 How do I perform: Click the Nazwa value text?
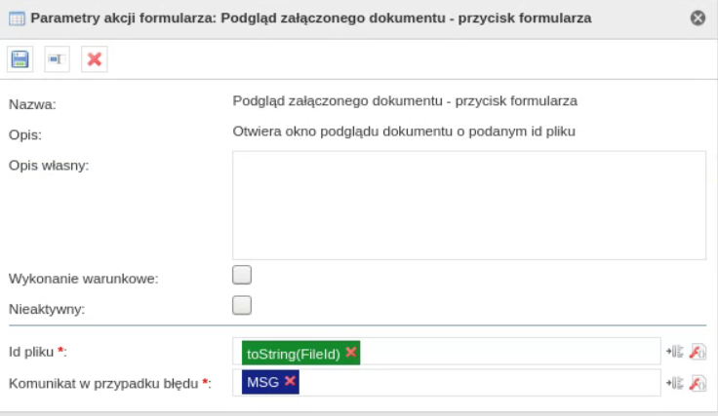pos(405,101)
